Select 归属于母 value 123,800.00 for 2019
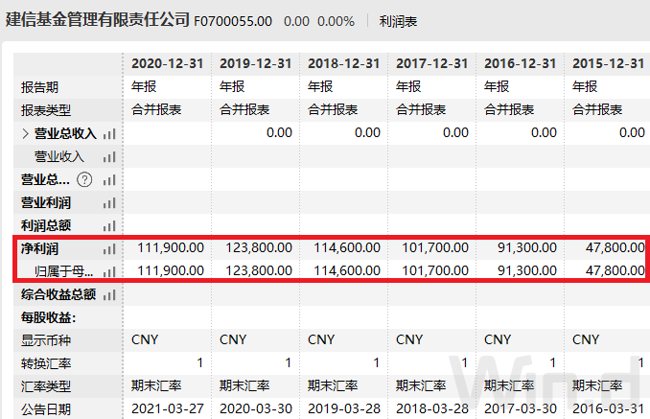 pyautogui.click(x=259, y=270)
